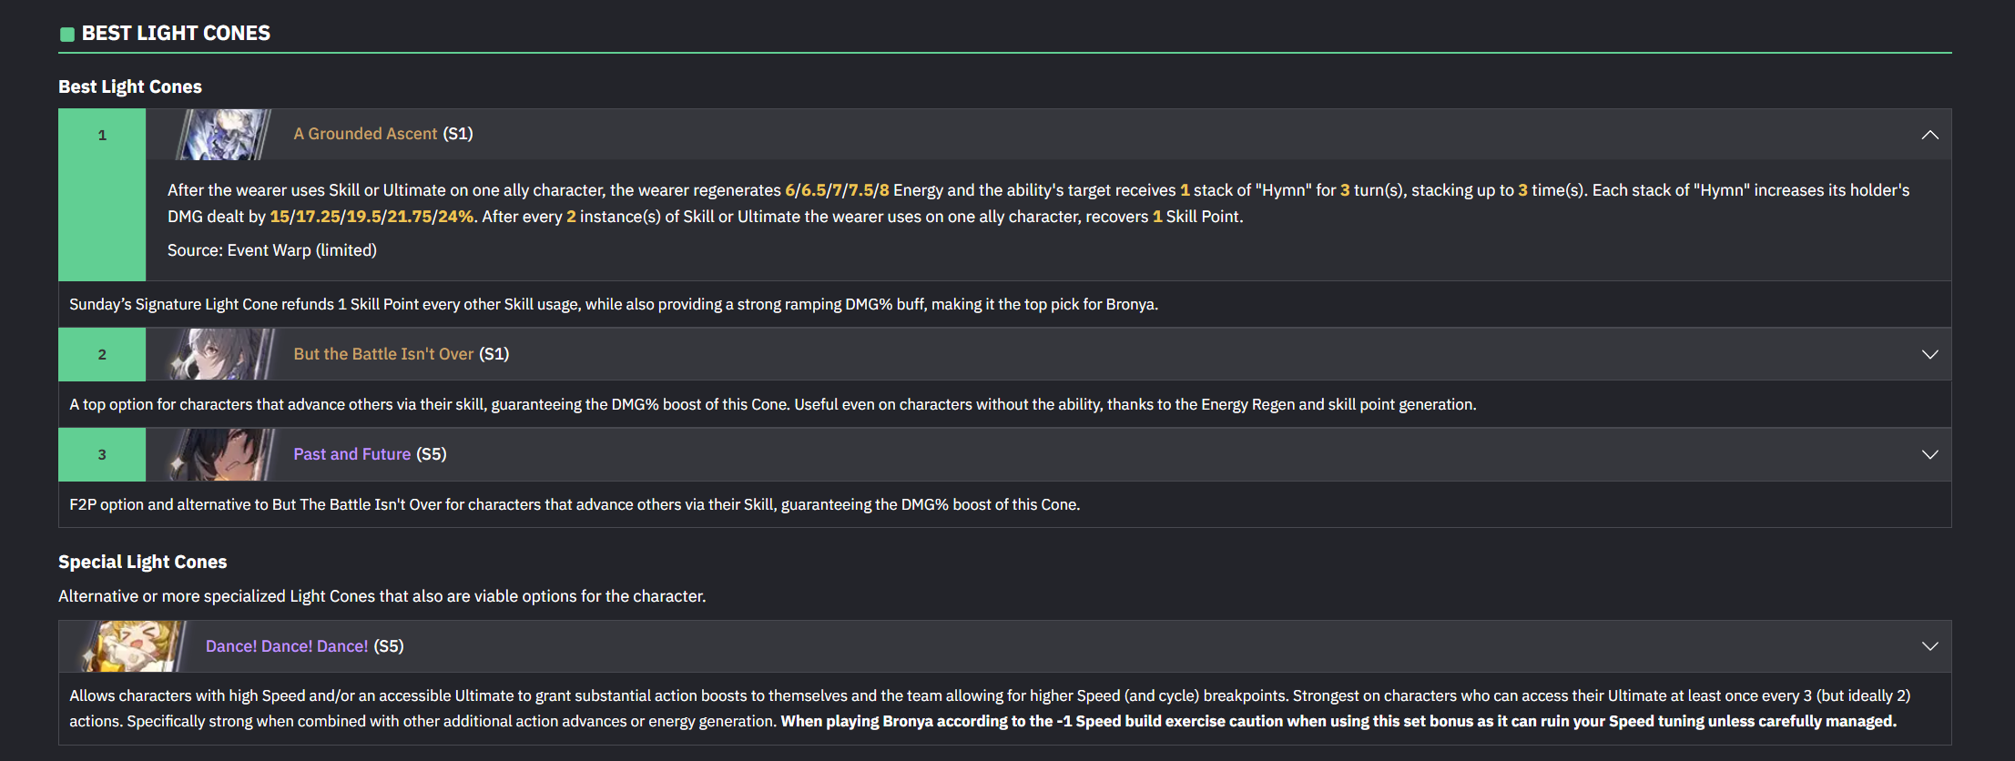Collapse the A Grounded Ascent entry chevron
2015x761 pixels.
1929,135
